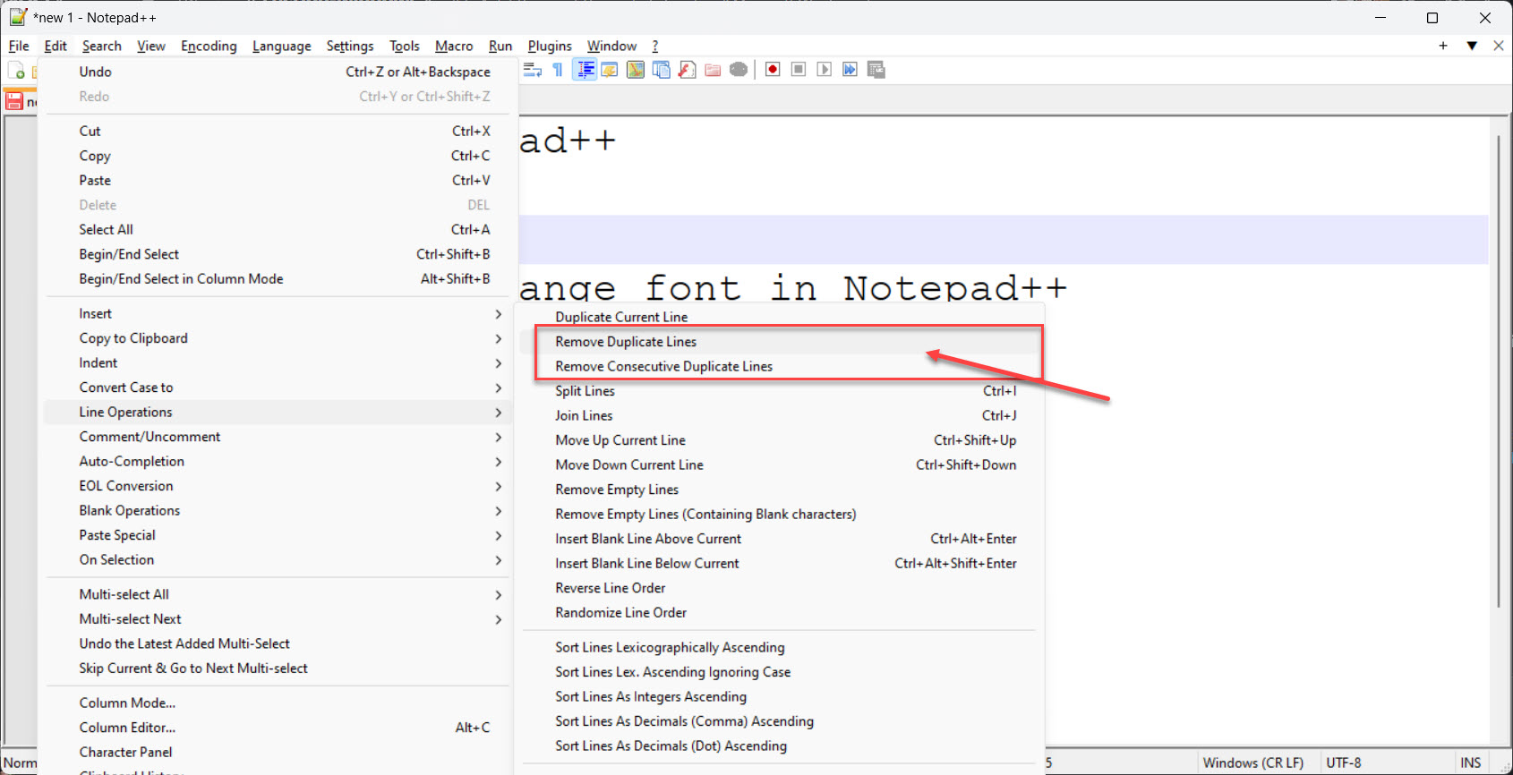Show all characters pilcrow icon
The width and height of the screenshot is (1513, 775).
[x=558, y=70]
